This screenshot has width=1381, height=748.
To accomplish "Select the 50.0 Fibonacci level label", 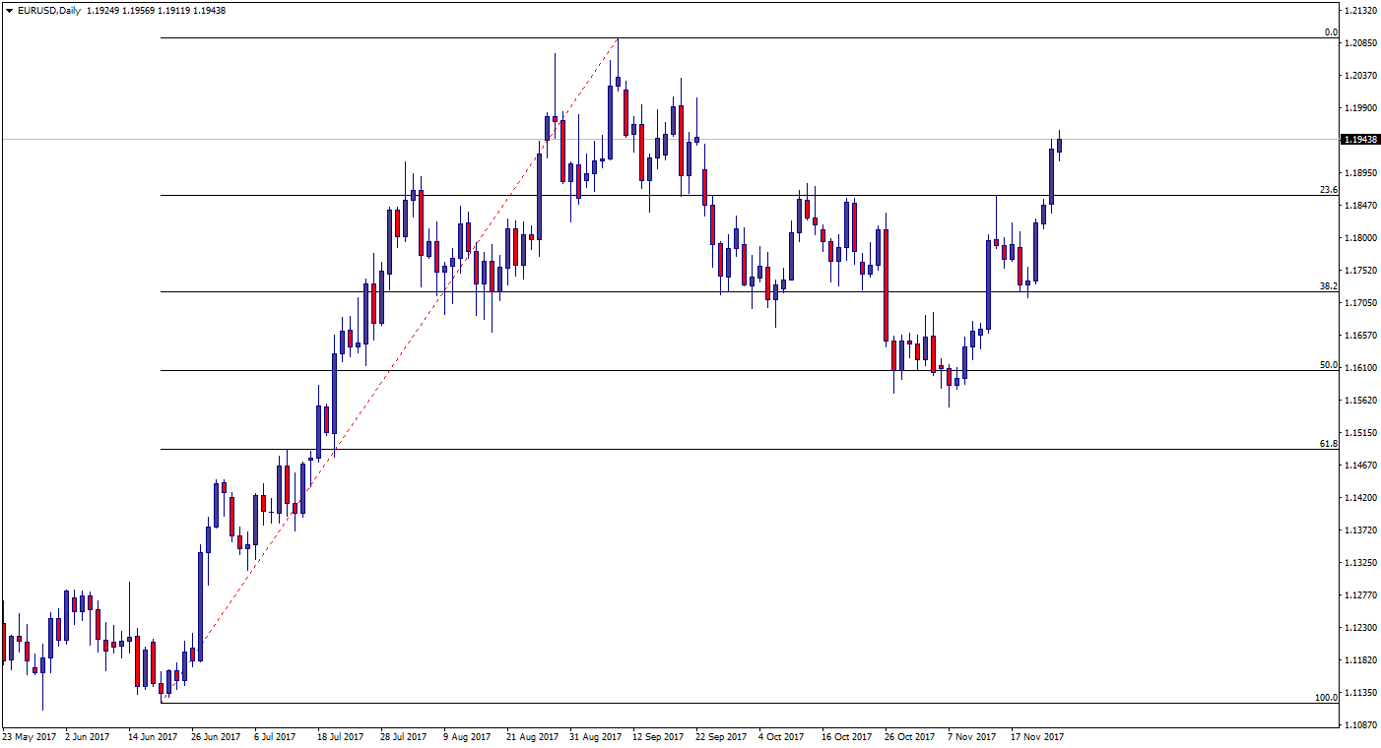I will point(1328,365).
